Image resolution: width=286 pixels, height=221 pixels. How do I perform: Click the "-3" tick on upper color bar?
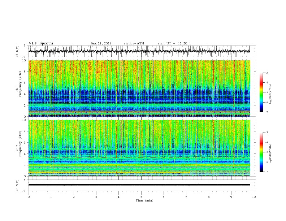[266, 73]
